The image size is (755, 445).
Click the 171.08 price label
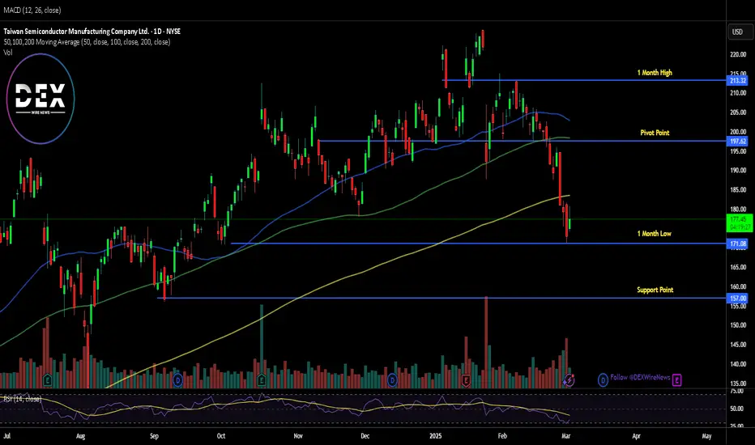(x=737, y=244)
